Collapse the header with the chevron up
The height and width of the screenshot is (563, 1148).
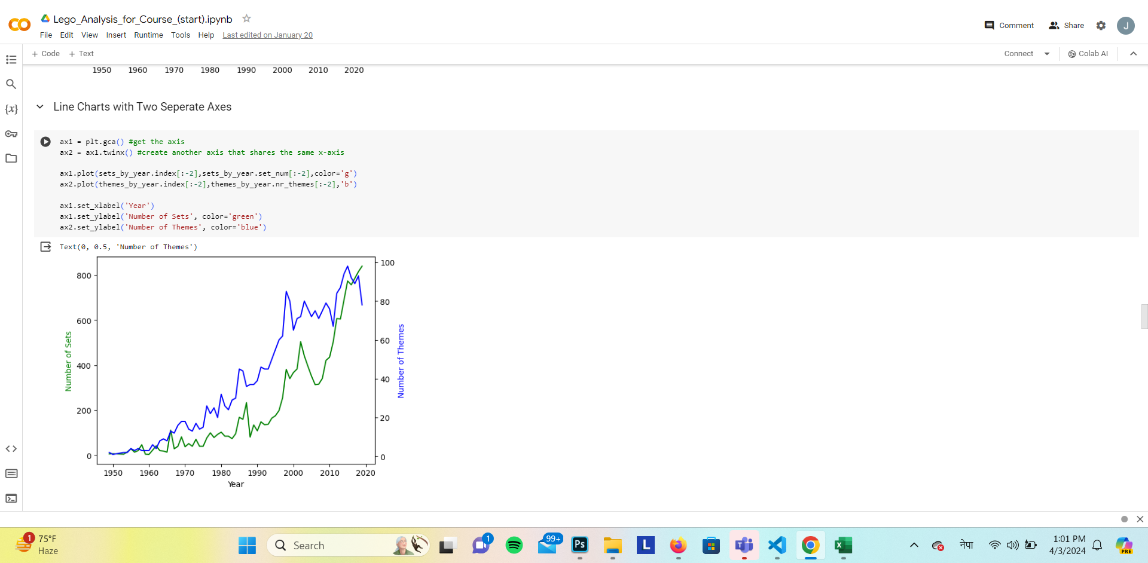1133,54
